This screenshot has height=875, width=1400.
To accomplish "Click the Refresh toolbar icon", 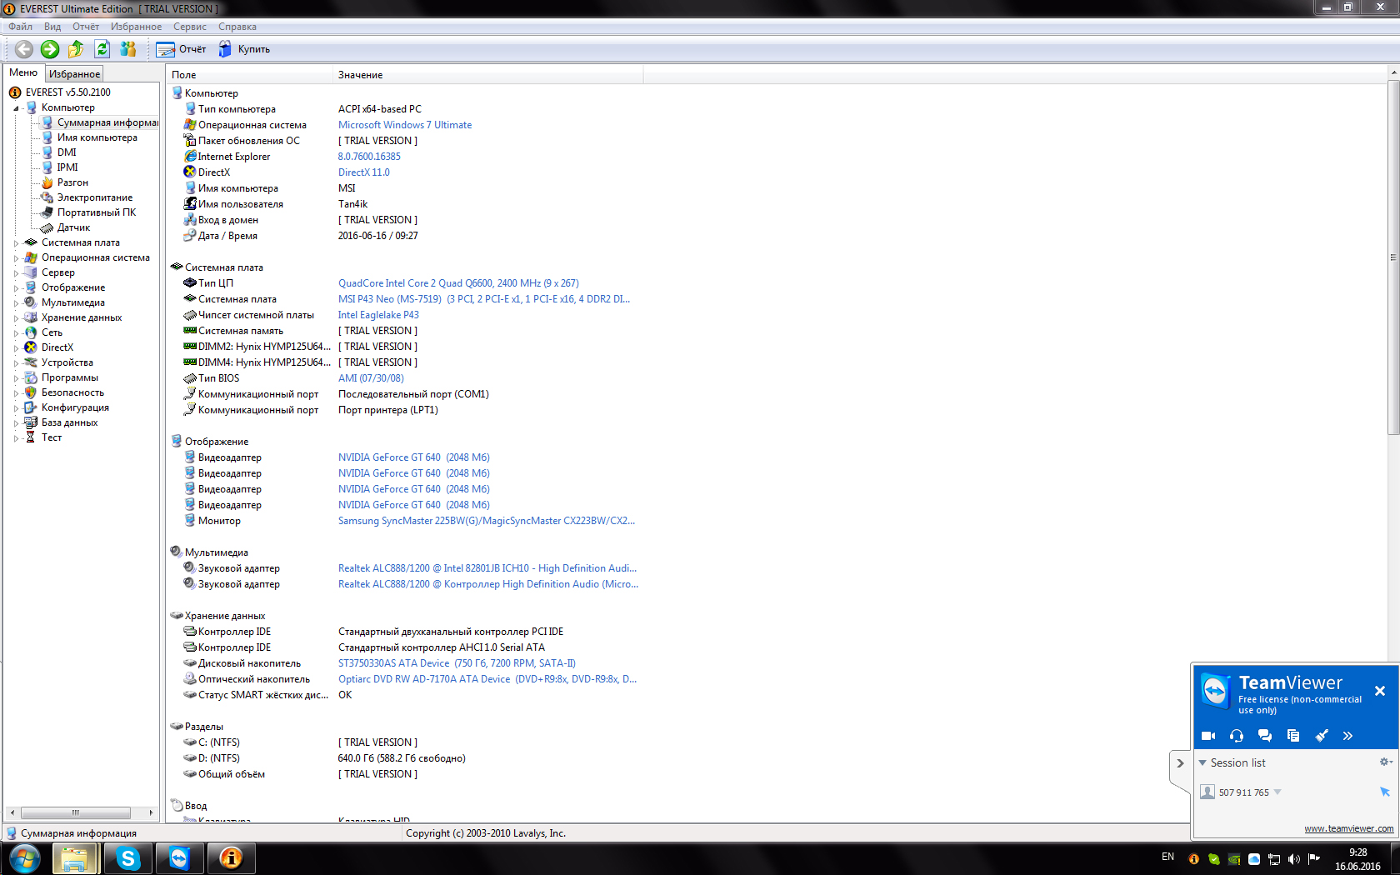I will pyautogui.click(x=102, y=49).
